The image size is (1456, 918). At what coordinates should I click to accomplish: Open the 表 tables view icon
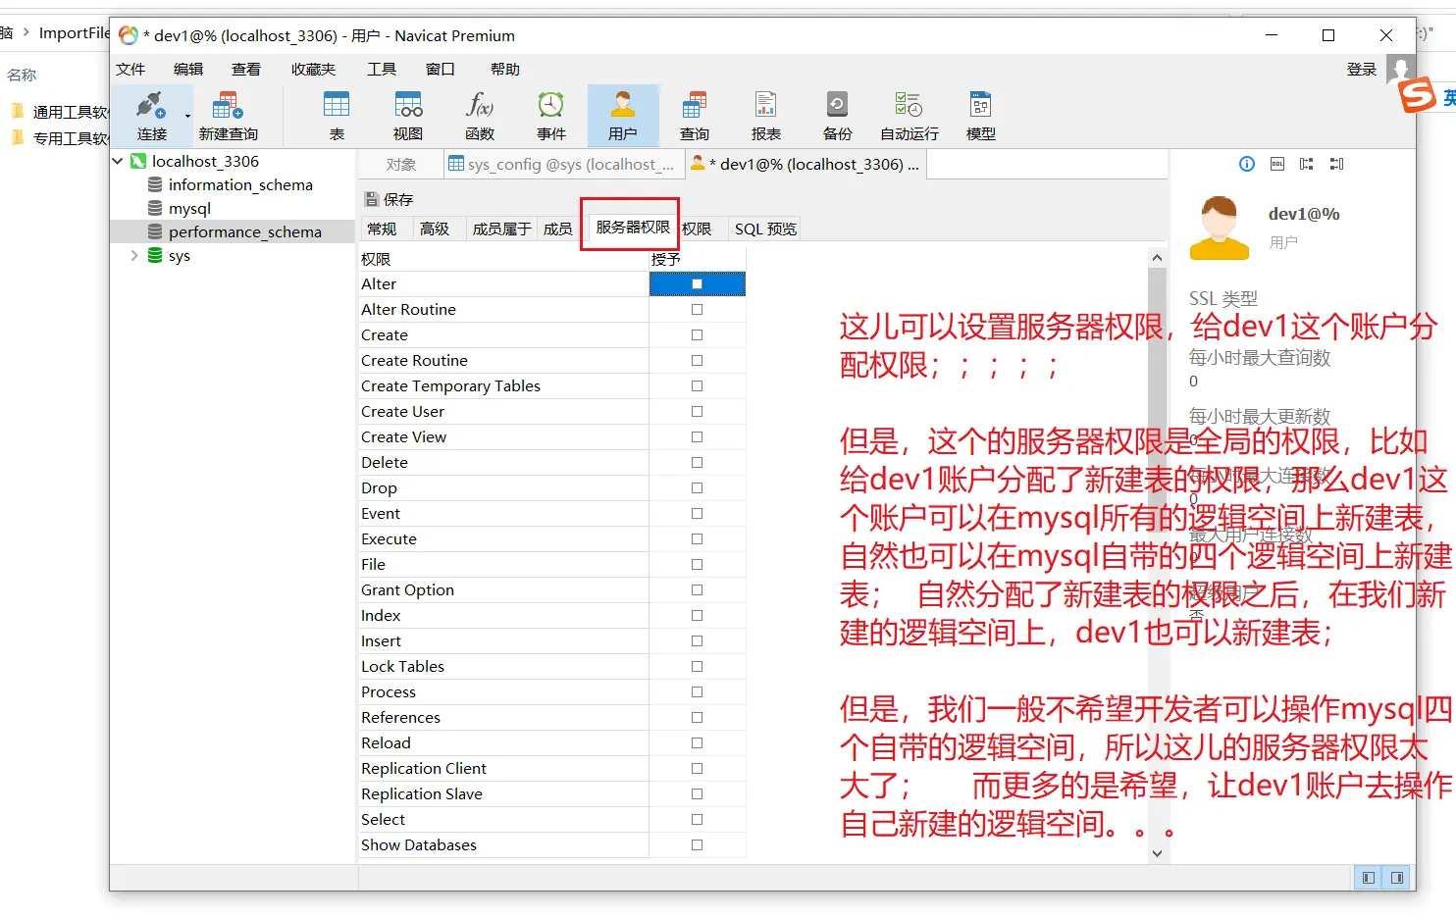(337, 106)
